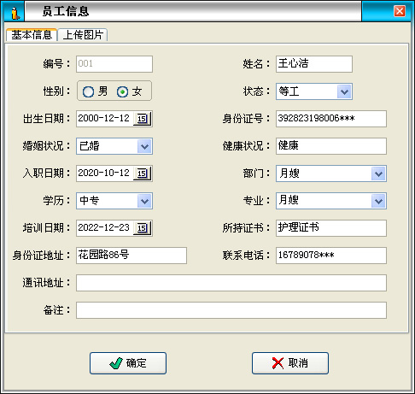Open the birth date calendar picker
Image resolution: width=415 pixels, height=394 pixels.
coord(143,119)
